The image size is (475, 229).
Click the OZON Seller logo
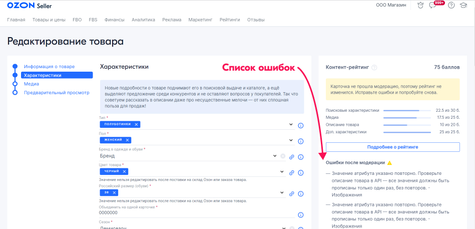(30, 6)
